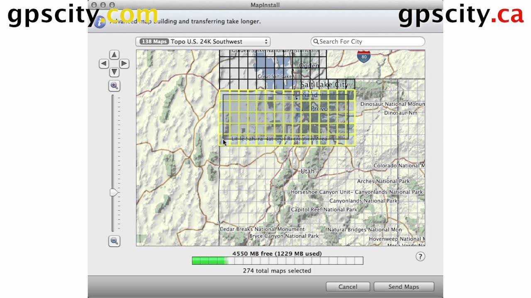Open the Topo U.S. 24K Southwest map dropdown
531x298 pixels.
coord(203,41)
